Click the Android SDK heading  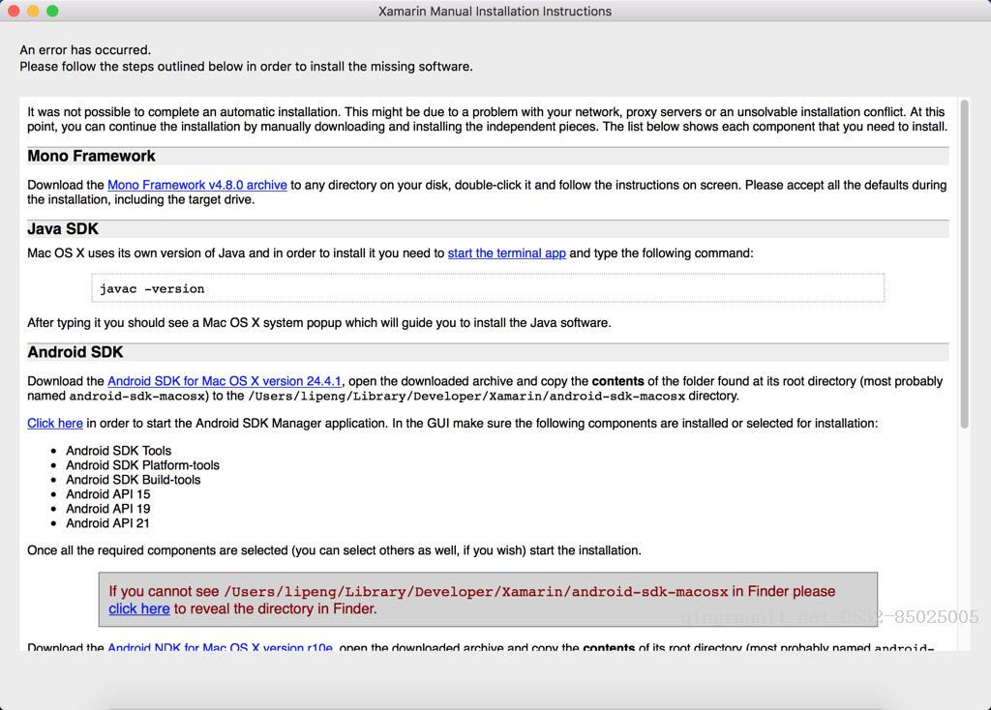pos(75,352)
